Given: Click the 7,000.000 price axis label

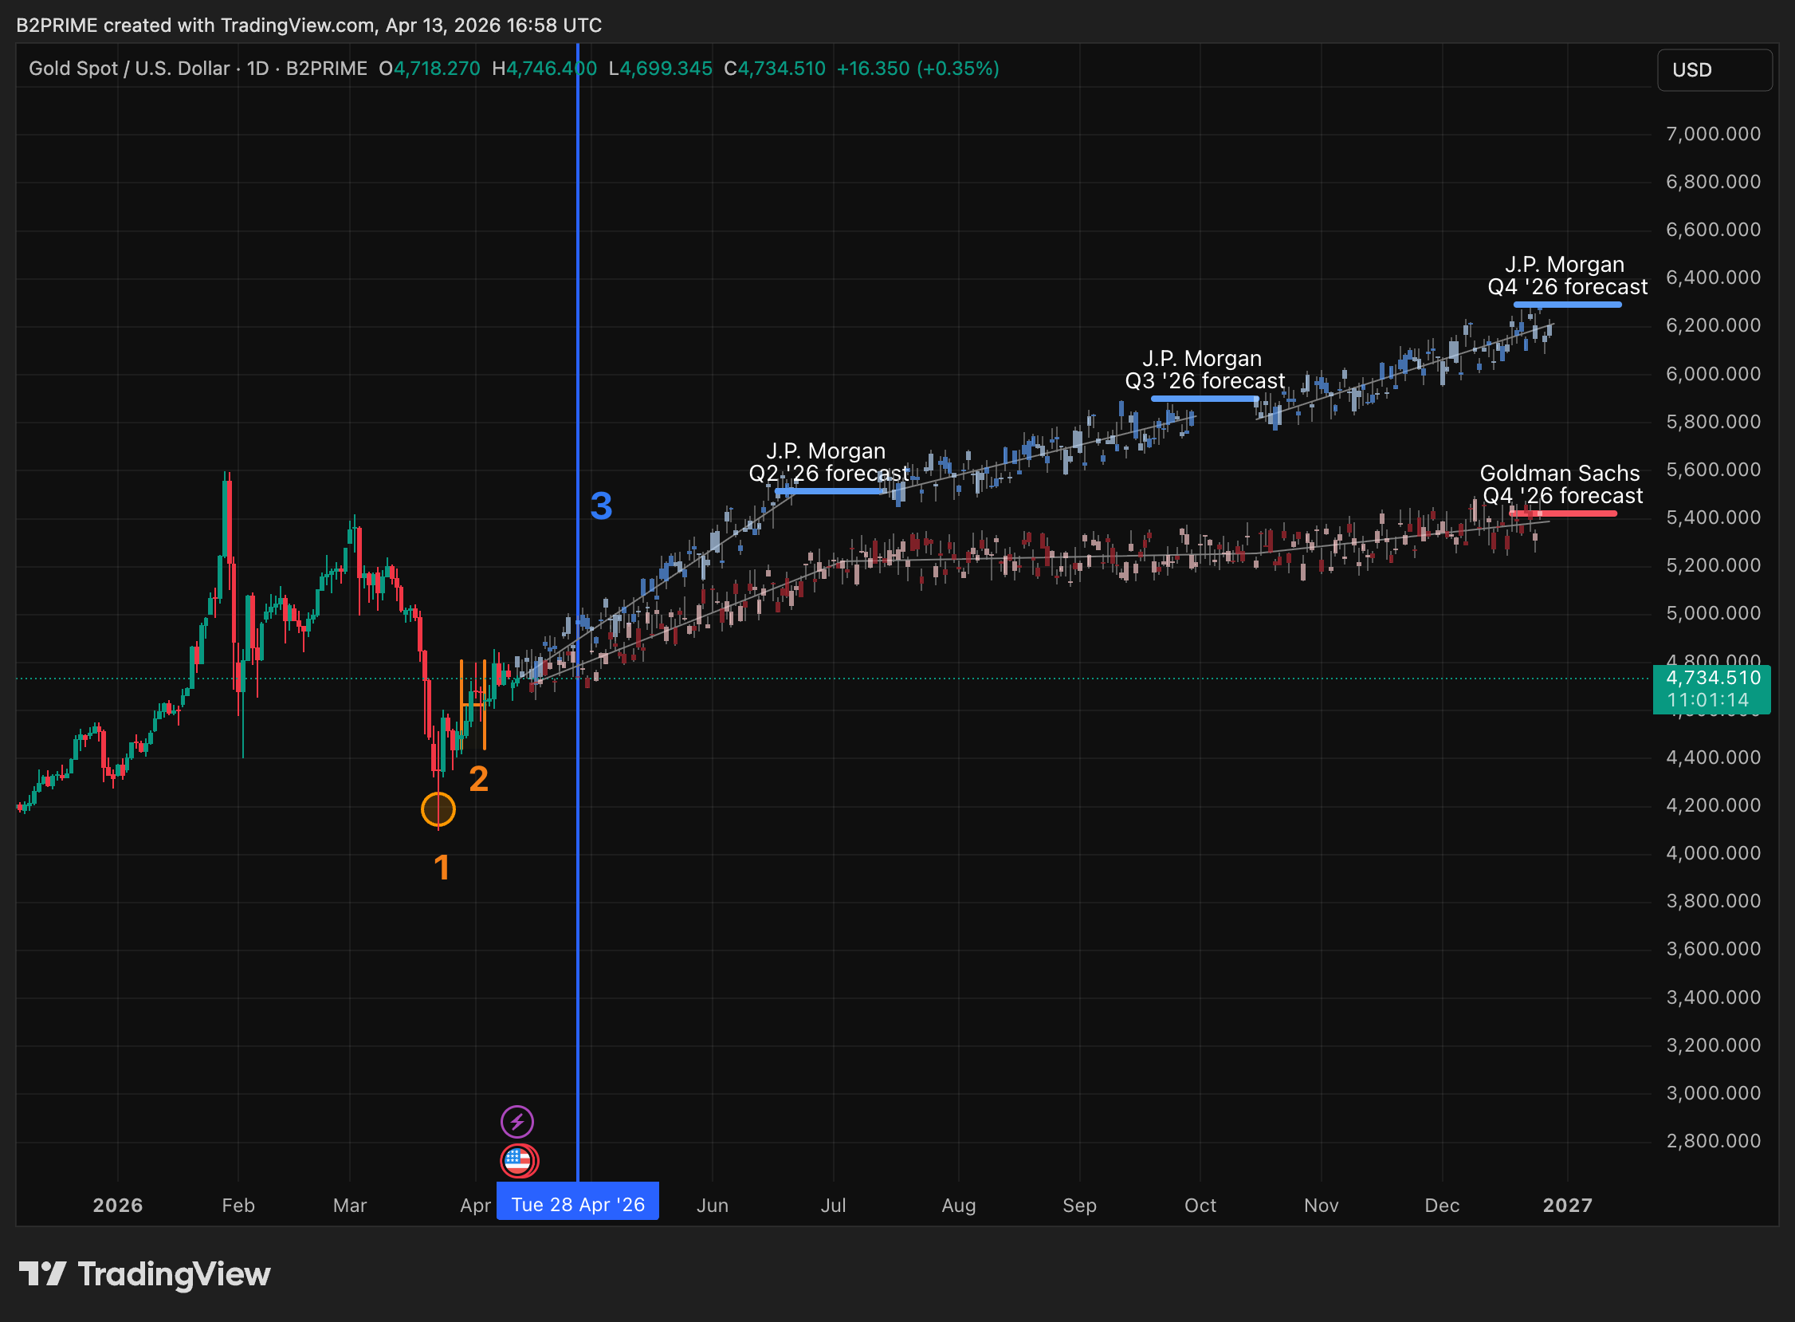Looking at the screenshot, I should (x=1713, y=134).
